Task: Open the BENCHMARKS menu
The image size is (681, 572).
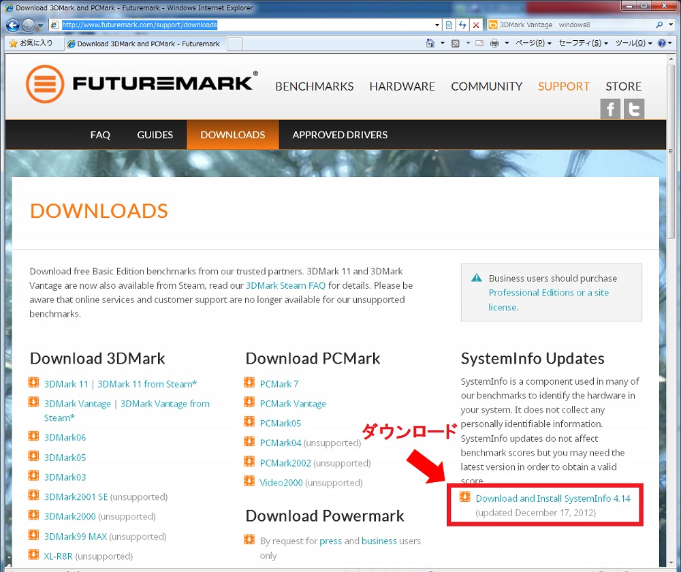Action: pos(315,86)
